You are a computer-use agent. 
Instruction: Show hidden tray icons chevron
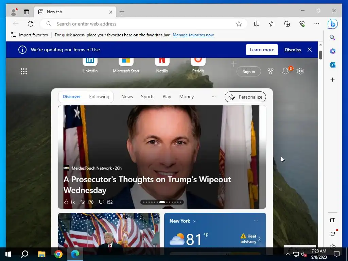point(288,254)
